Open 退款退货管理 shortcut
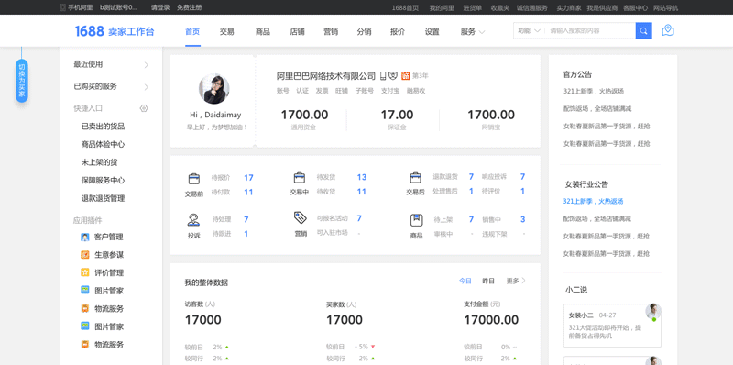Image resolution: width=733 pixels, height=365 pixels. 103,198
